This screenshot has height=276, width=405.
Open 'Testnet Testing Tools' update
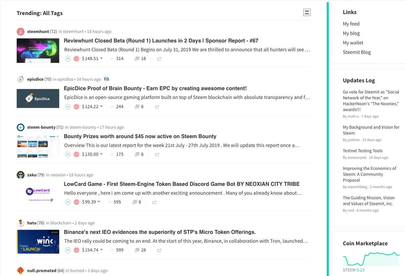(x=362, y=151)
